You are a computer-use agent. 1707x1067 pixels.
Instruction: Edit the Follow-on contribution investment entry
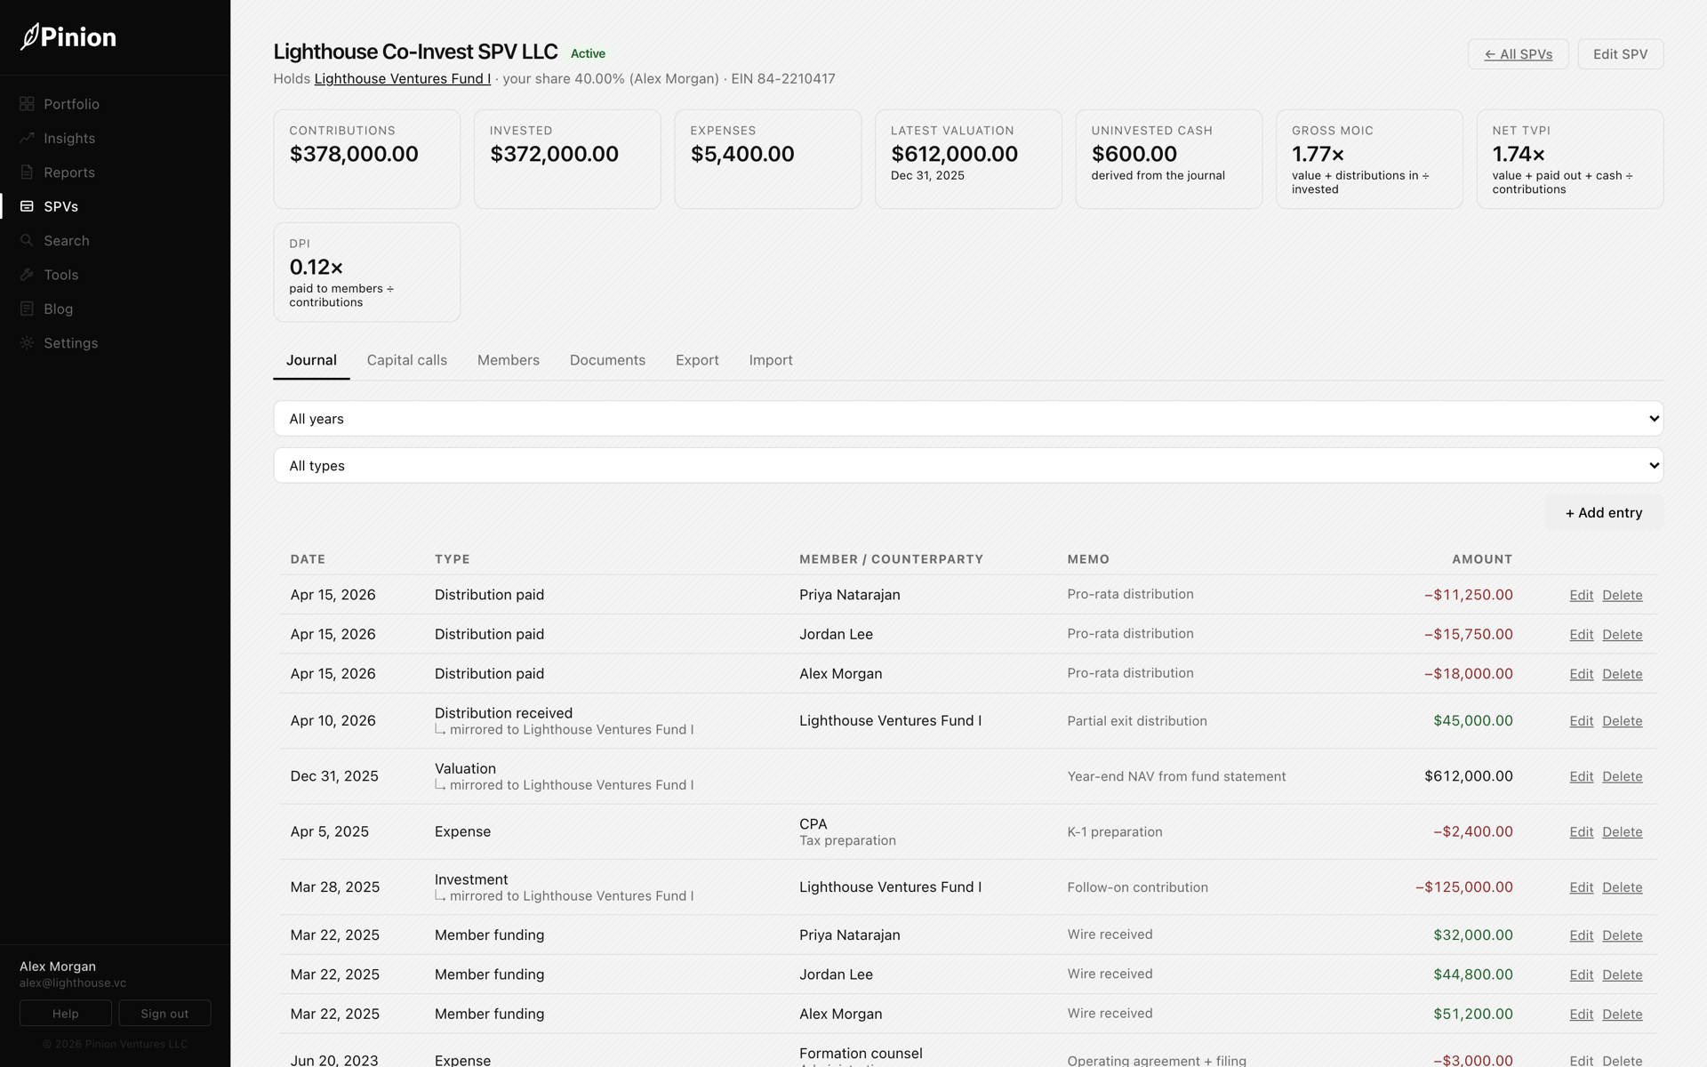[1581, 887]
